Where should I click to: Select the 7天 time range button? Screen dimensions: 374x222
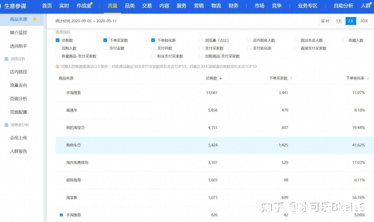[x=351, y=21]
